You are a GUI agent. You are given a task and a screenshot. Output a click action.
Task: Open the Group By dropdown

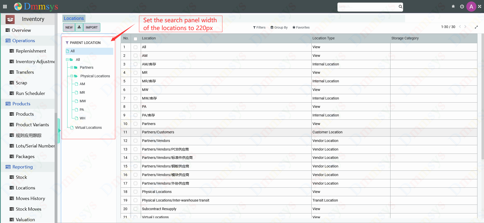[x=279, y=27]
